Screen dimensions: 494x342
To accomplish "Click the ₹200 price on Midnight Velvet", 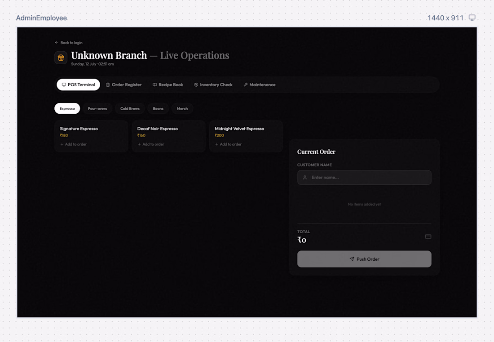I will (219, 135).
